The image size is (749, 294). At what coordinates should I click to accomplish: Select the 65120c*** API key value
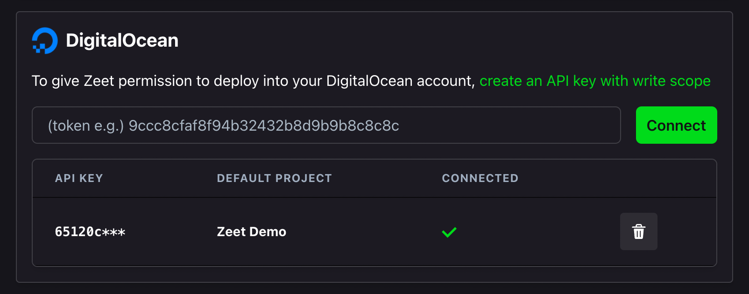[90, 232]
